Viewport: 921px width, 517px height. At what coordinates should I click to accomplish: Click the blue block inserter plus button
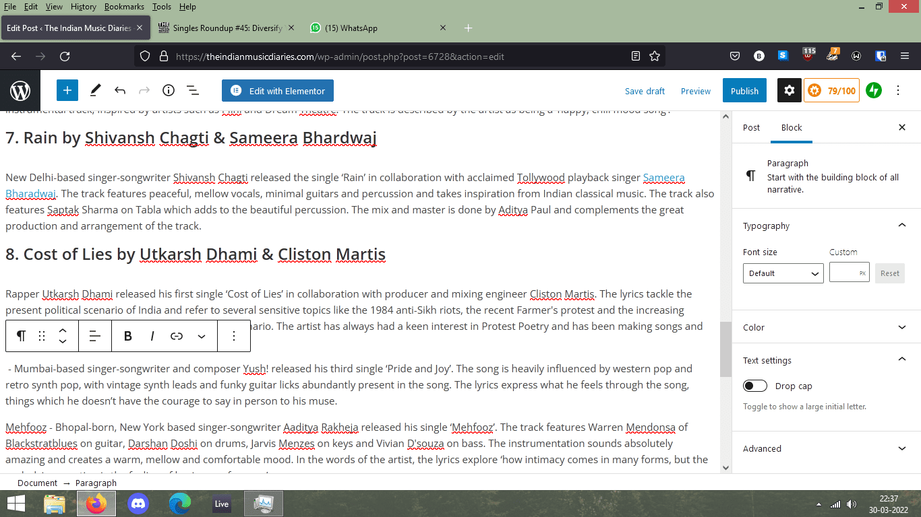tap(67, 90)
